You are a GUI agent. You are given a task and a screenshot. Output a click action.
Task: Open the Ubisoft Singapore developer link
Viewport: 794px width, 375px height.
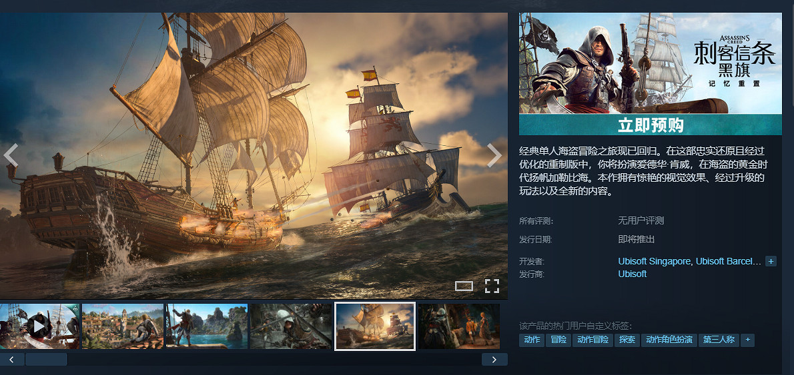(654, 261)
